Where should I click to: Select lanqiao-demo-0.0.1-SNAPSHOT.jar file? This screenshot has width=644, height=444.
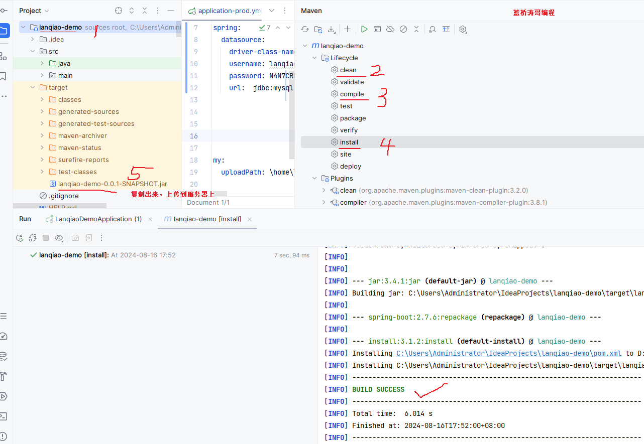pyautogui.click(x=113, y=184)
